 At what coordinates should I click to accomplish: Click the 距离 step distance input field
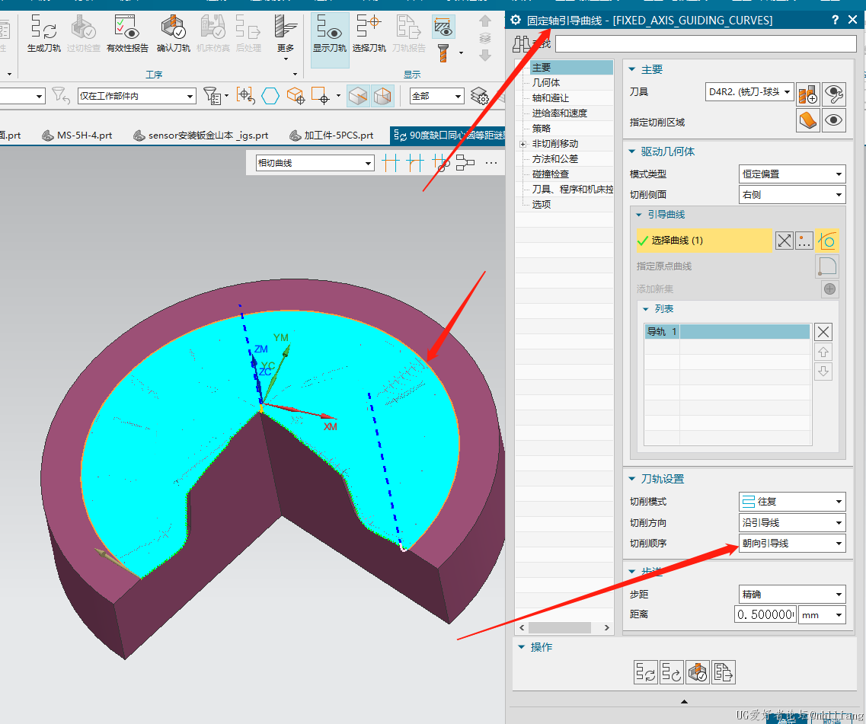[765, 615]
